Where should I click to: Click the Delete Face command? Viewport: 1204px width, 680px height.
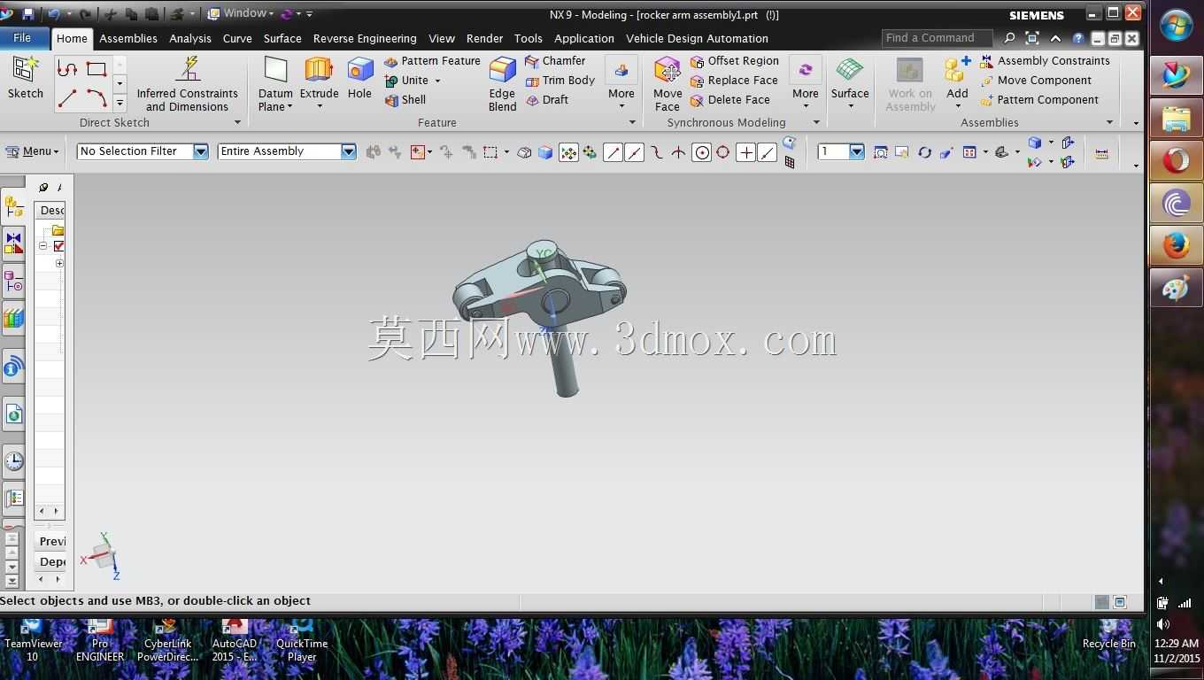click(x=730, y=100)
